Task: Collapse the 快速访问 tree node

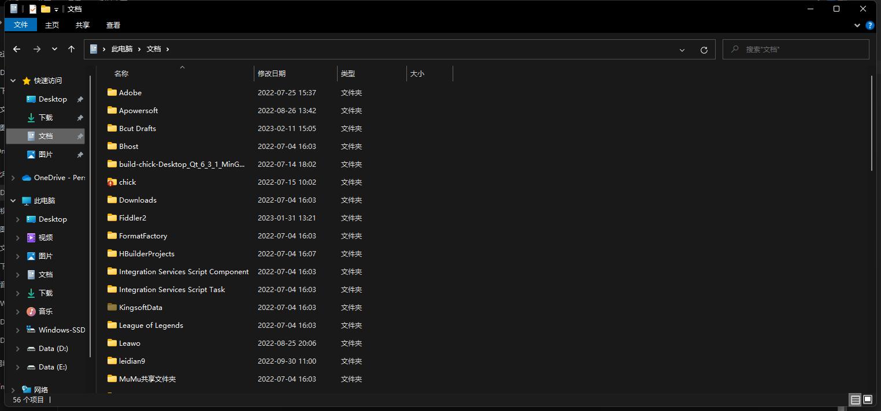Action: click(13, 81)
